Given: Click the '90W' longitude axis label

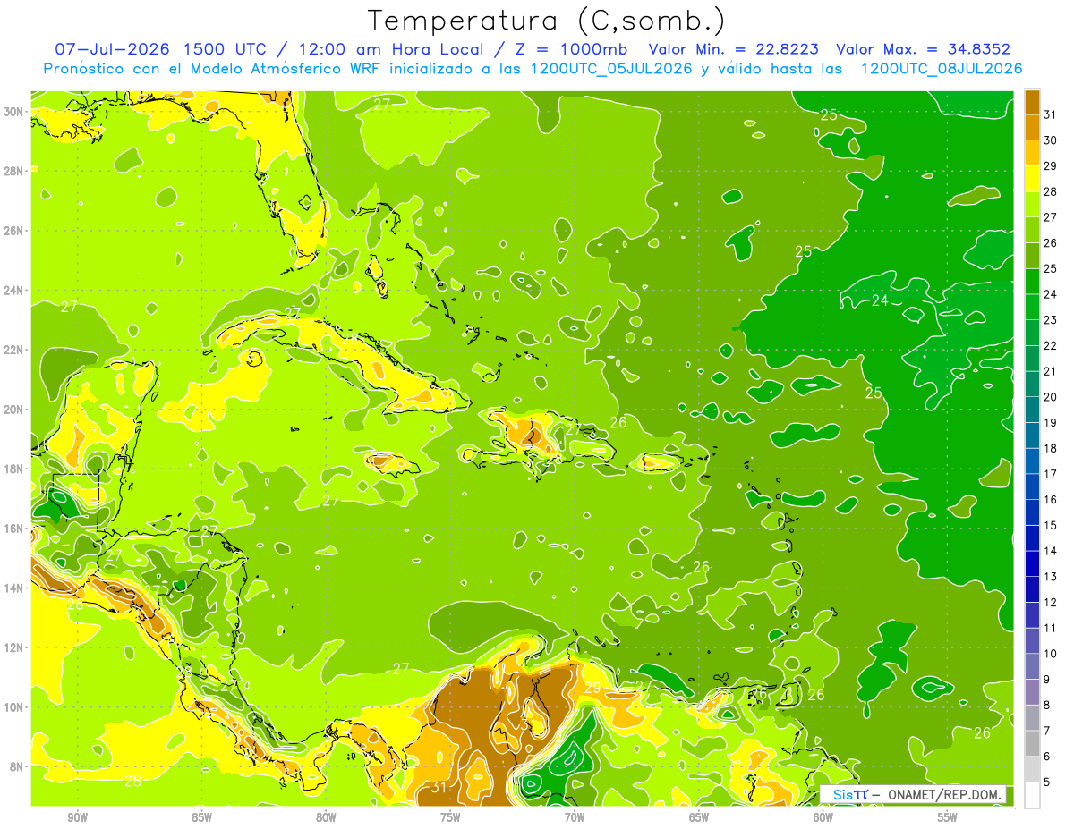Looking at the screenshot, I should coord(77,817).
